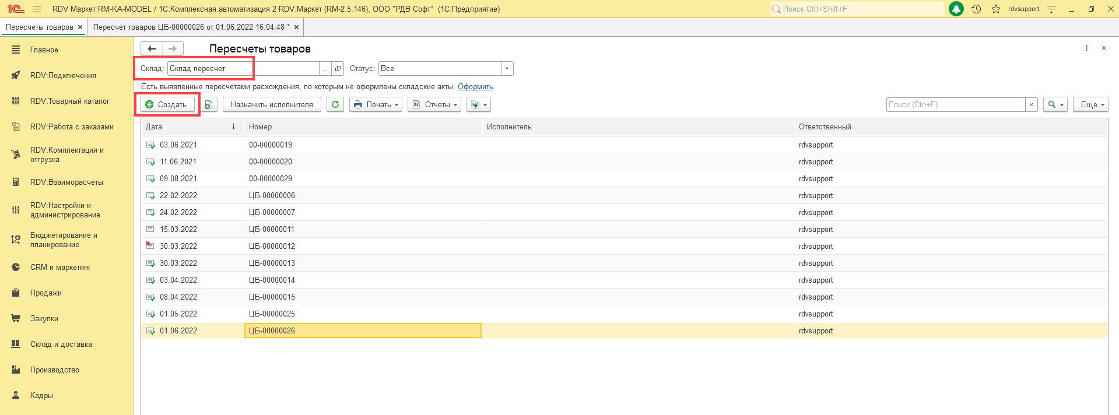Open Главное section icon in sidebar
Image resolution: width=1119 pixels, height=415 pixels.
coord(16,50)
